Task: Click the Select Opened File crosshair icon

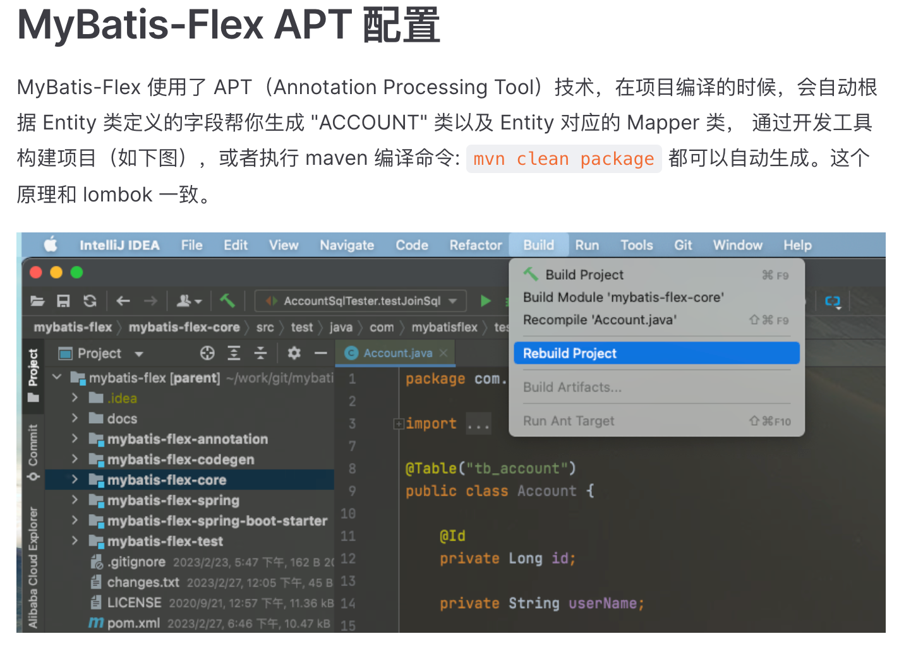Action: (207, 353)
